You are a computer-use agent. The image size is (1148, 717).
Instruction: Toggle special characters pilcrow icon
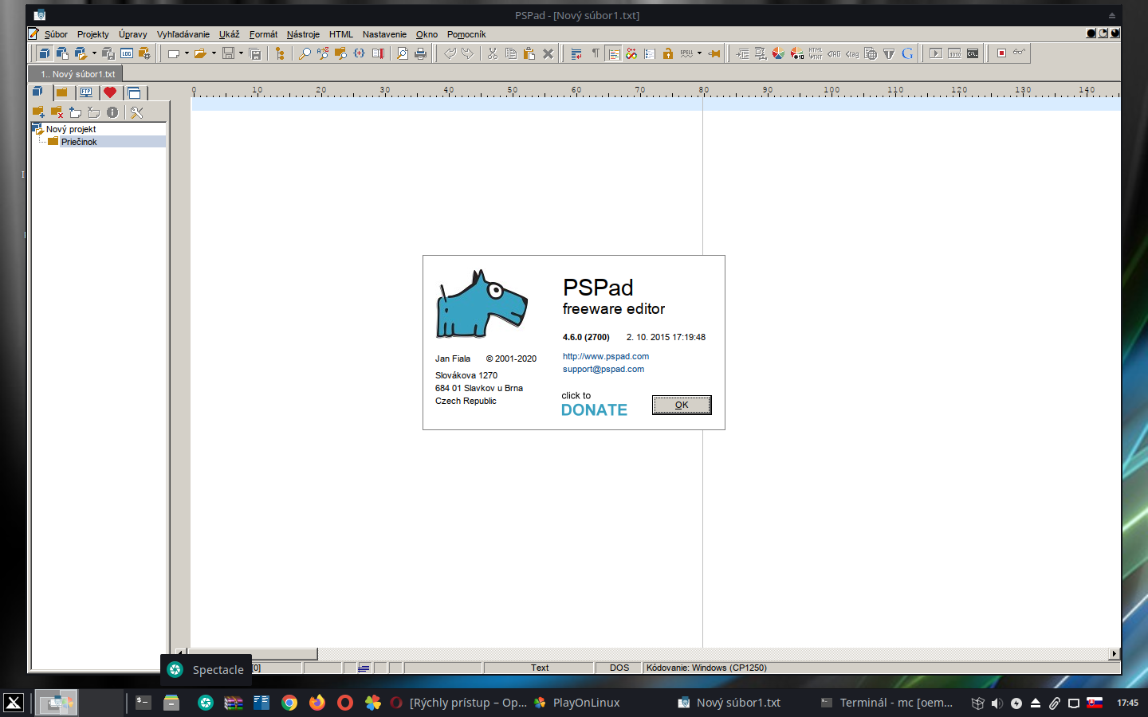(x=595, y=53)
